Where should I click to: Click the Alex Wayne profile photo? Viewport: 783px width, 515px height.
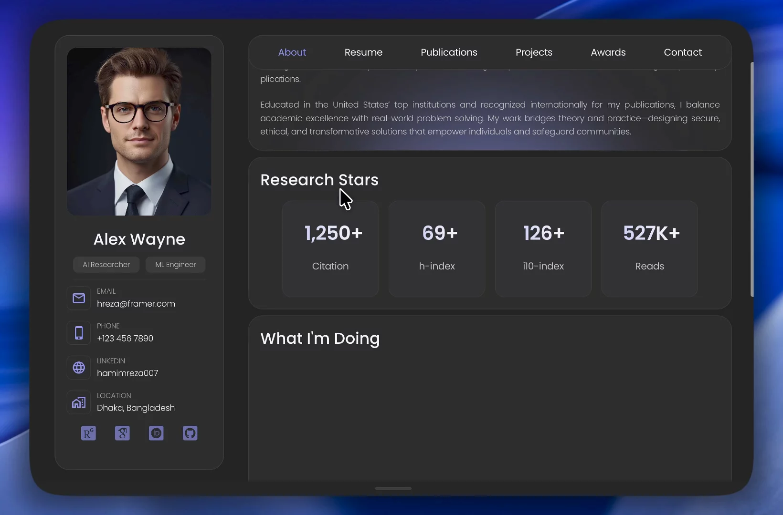click(139, 132)
